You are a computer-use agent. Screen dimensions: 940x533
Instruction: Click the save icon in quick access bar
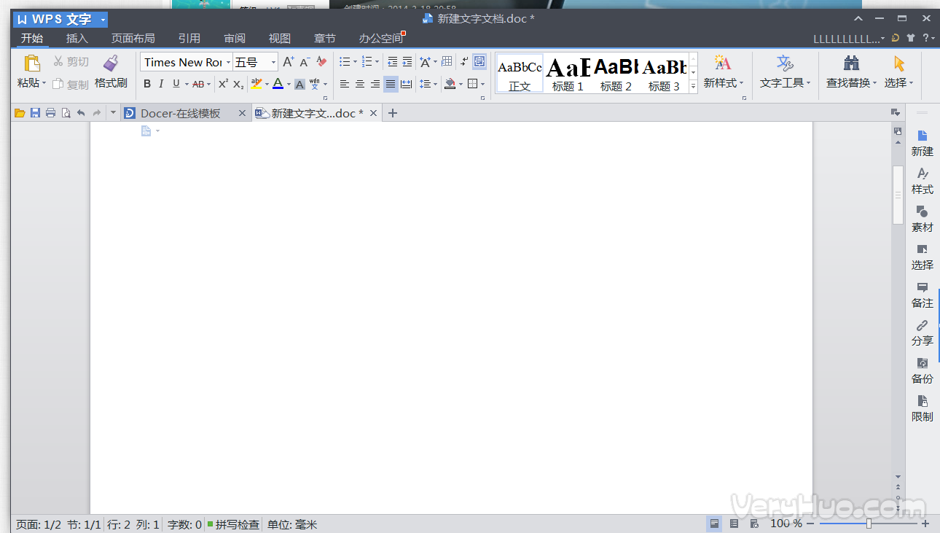point(35,113)
